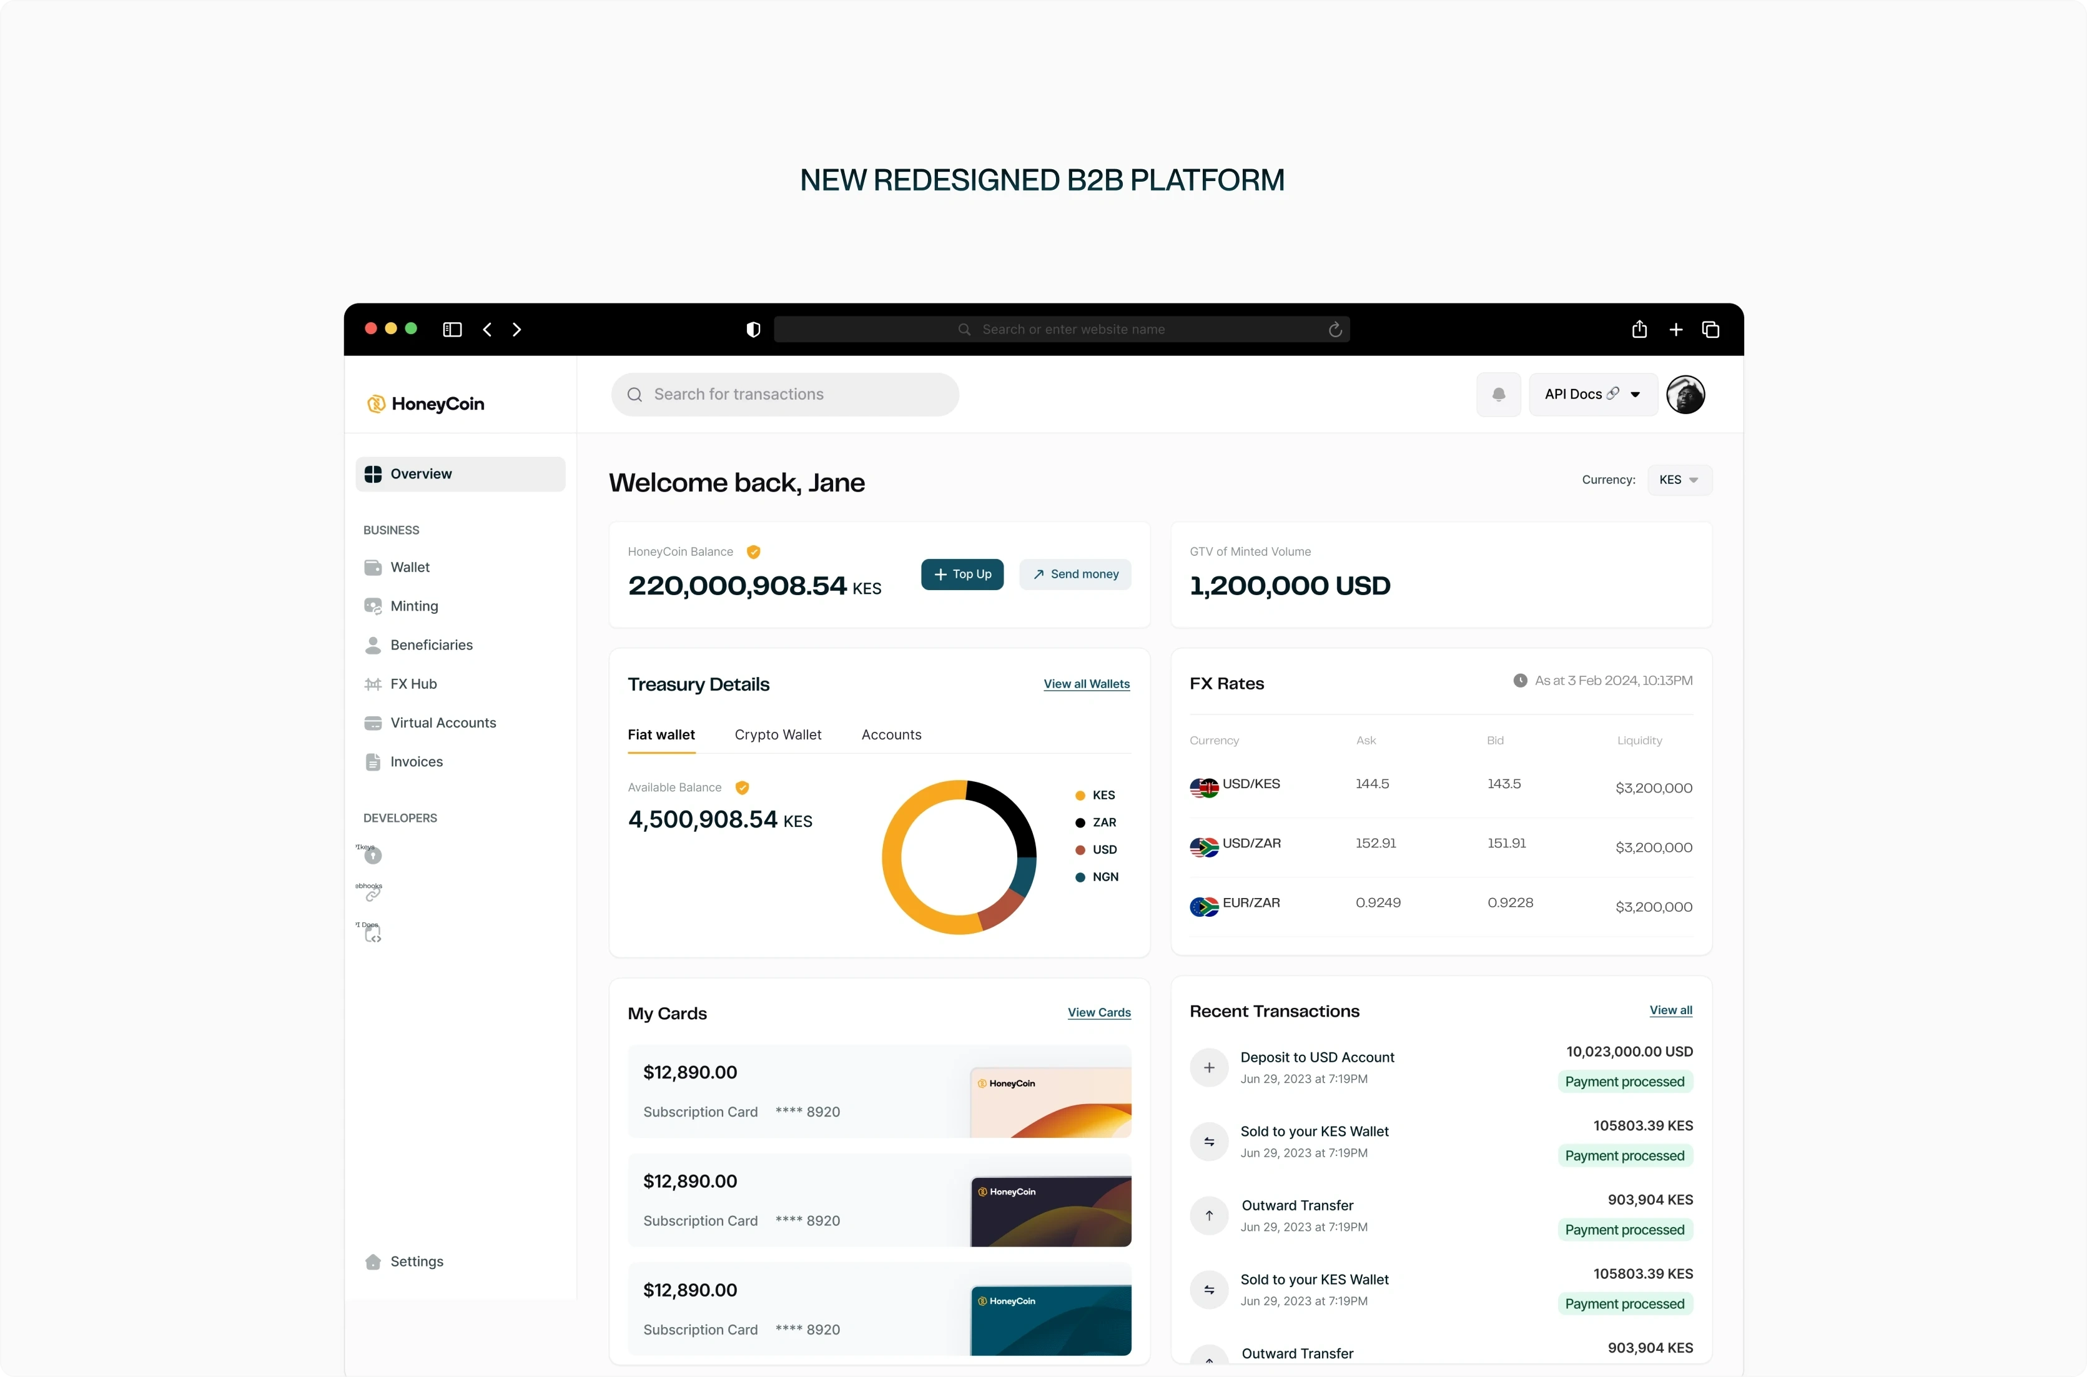Screen dimensions: 2087x1377
Task: Open Wallet from the sidebar
Action: 409,567
